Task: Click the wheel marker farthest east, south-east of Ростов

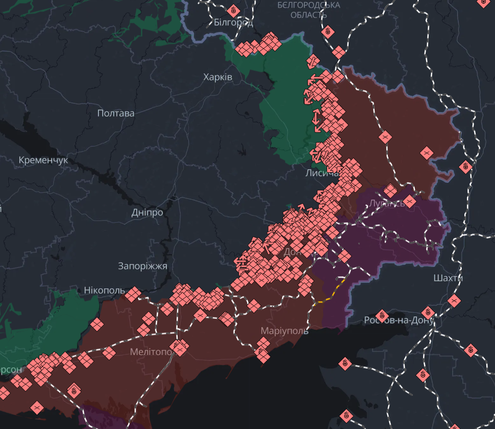Action: 471,350
